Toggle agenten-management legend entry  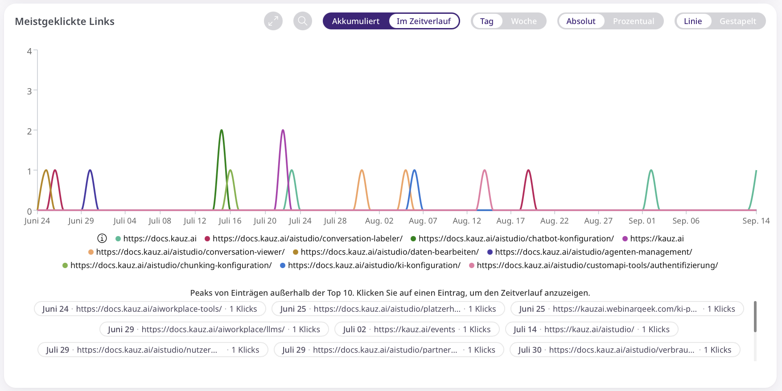[x=589, y=252]
